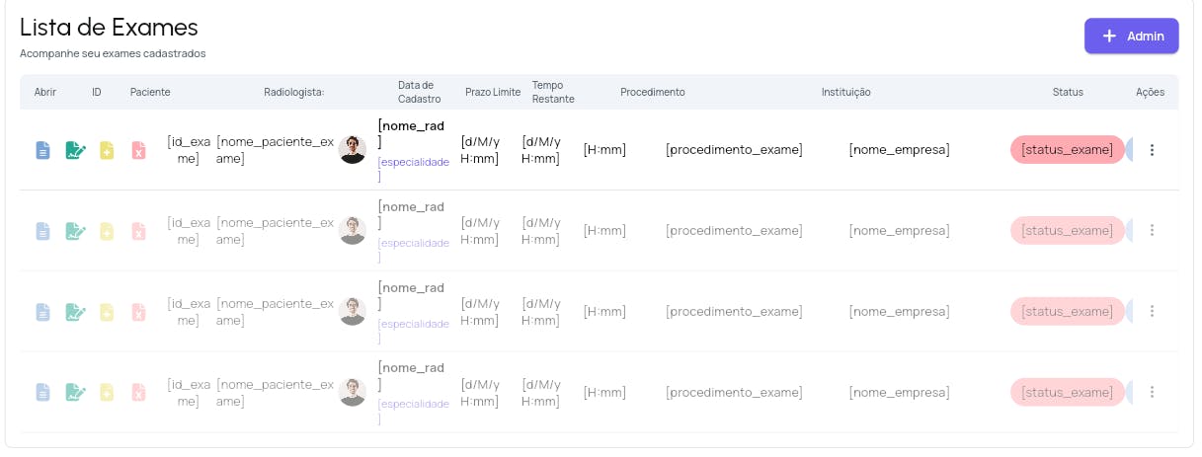The height and width of the screenshot is (457, 1202).
Task: Click the red delete-file icon in first row
Action: coord(139,150)
